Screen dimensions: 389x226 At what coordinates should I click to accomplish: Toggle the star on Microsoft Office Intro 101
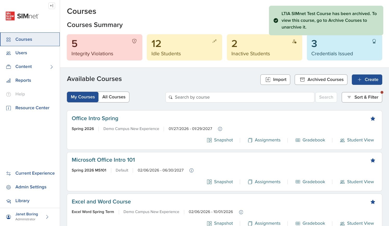[x=373, y=161]
